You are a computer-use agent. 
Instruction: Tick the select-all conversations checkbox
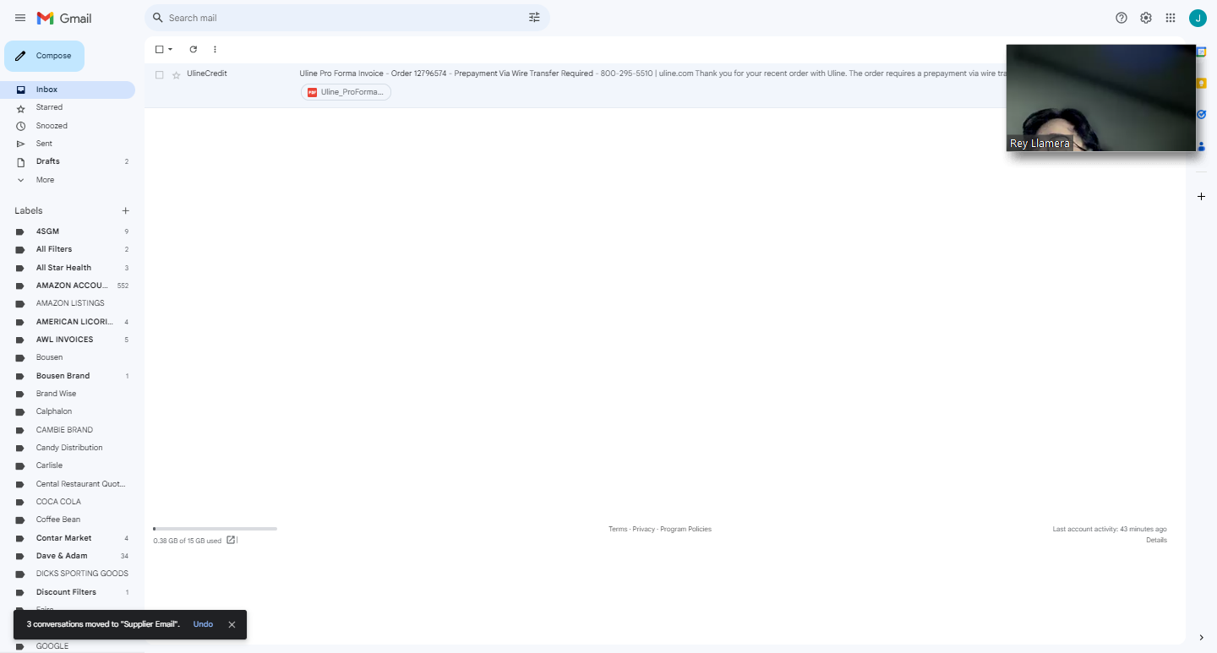point(159,49)
